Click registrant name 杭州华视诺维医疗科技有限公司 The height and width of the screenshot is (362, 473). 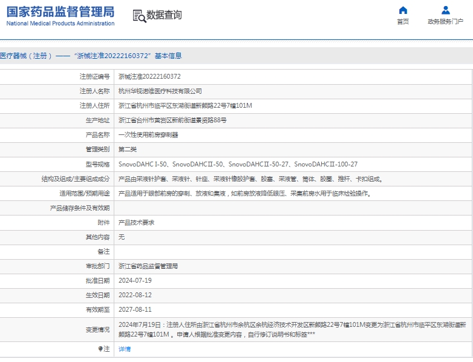click(160, 91)
